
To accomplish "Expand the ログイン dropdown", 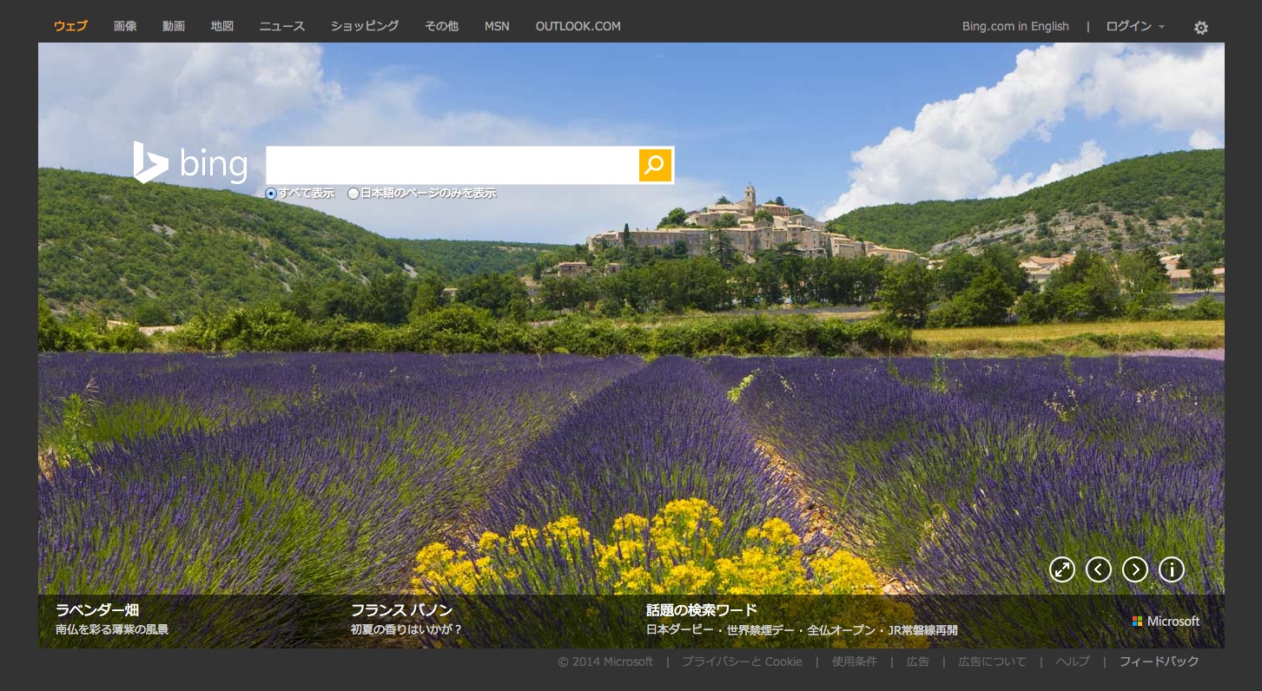I will coord(1134,26).
